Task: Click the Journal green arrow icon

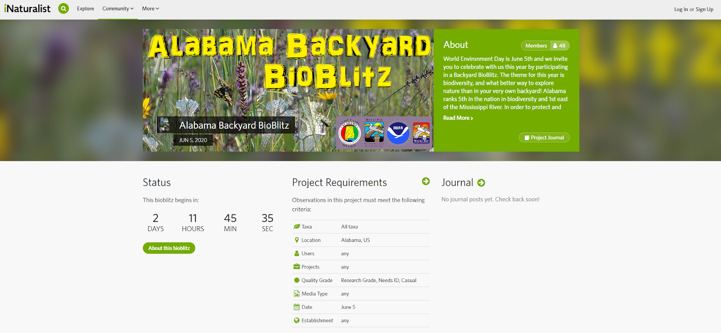Action: (481, 182)
